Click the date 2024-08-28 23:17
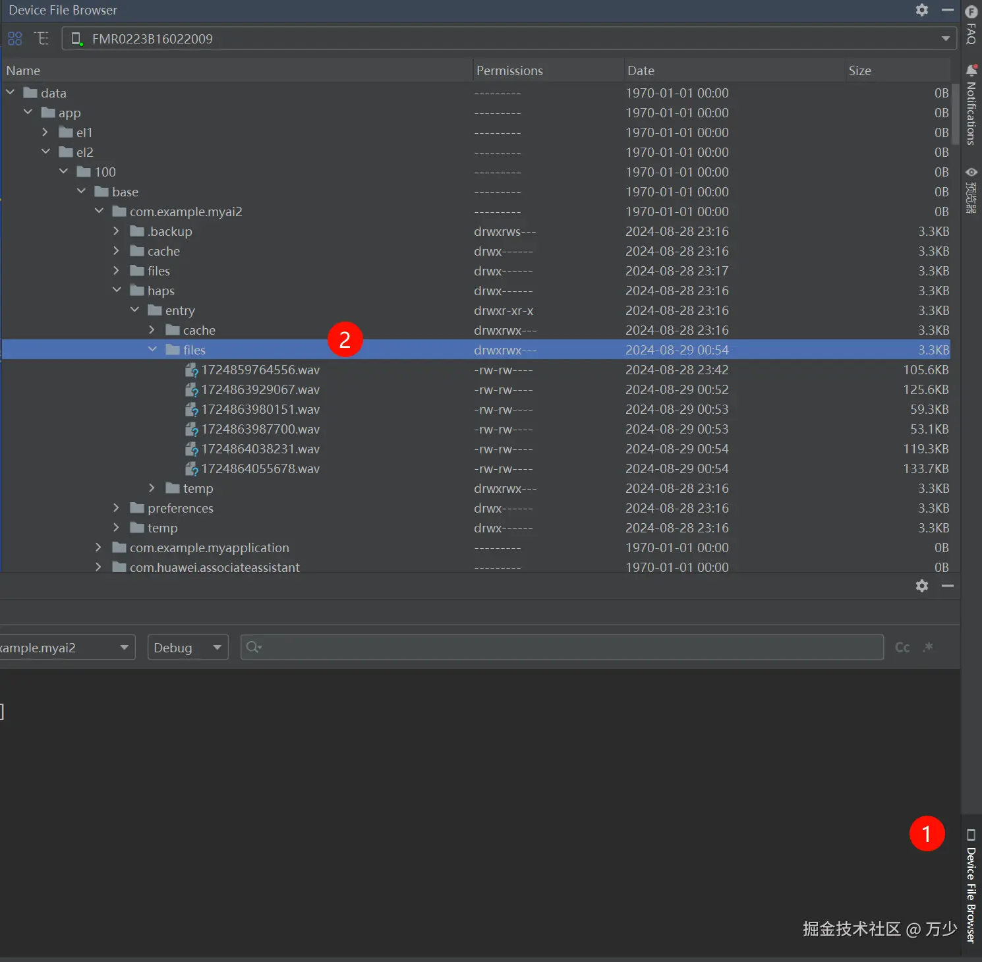 pyautogui.click(x=677, y=271)
